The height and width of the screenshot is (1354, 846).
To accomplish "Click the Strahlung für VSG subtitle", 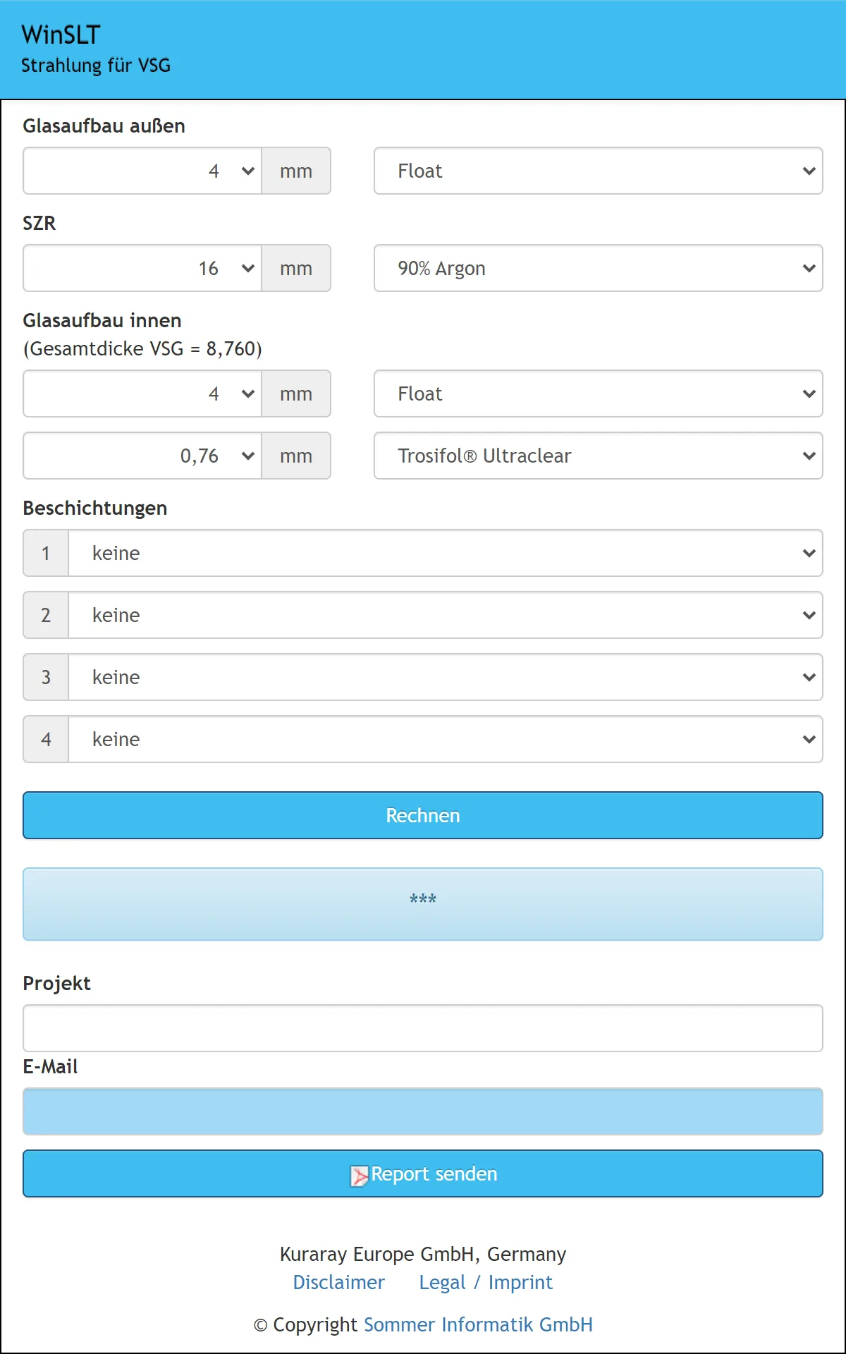I will coord(96,66).
